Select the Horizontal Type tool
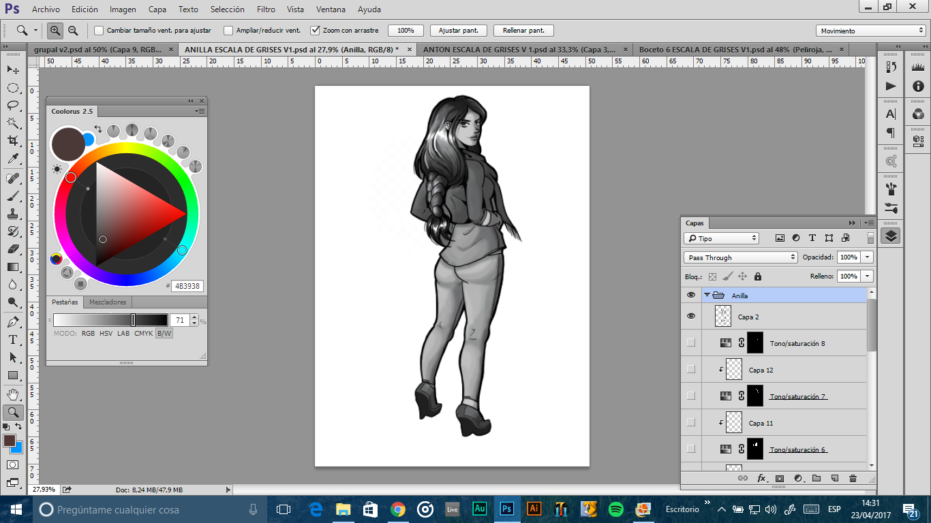931x523 pixels. [x=13, y=339]
